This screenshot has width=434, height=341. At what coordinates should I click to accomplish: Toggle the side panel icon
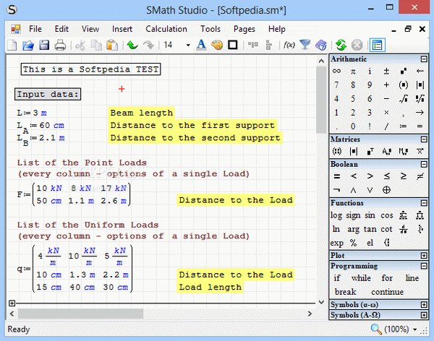(x=378, y=45)
